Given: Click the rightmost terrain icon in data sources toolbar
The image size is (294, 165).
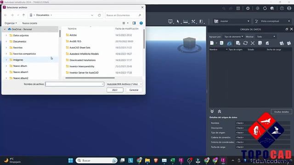Looking at the screenshot, I should pos(289,43).
